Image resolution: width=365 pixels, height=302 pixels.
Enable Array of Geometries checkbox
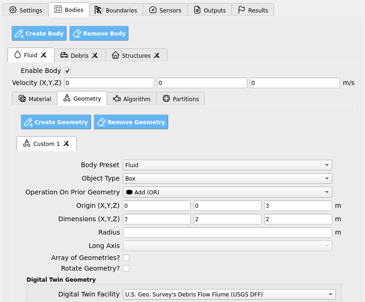pyautogui.click(x=126, y=258)
